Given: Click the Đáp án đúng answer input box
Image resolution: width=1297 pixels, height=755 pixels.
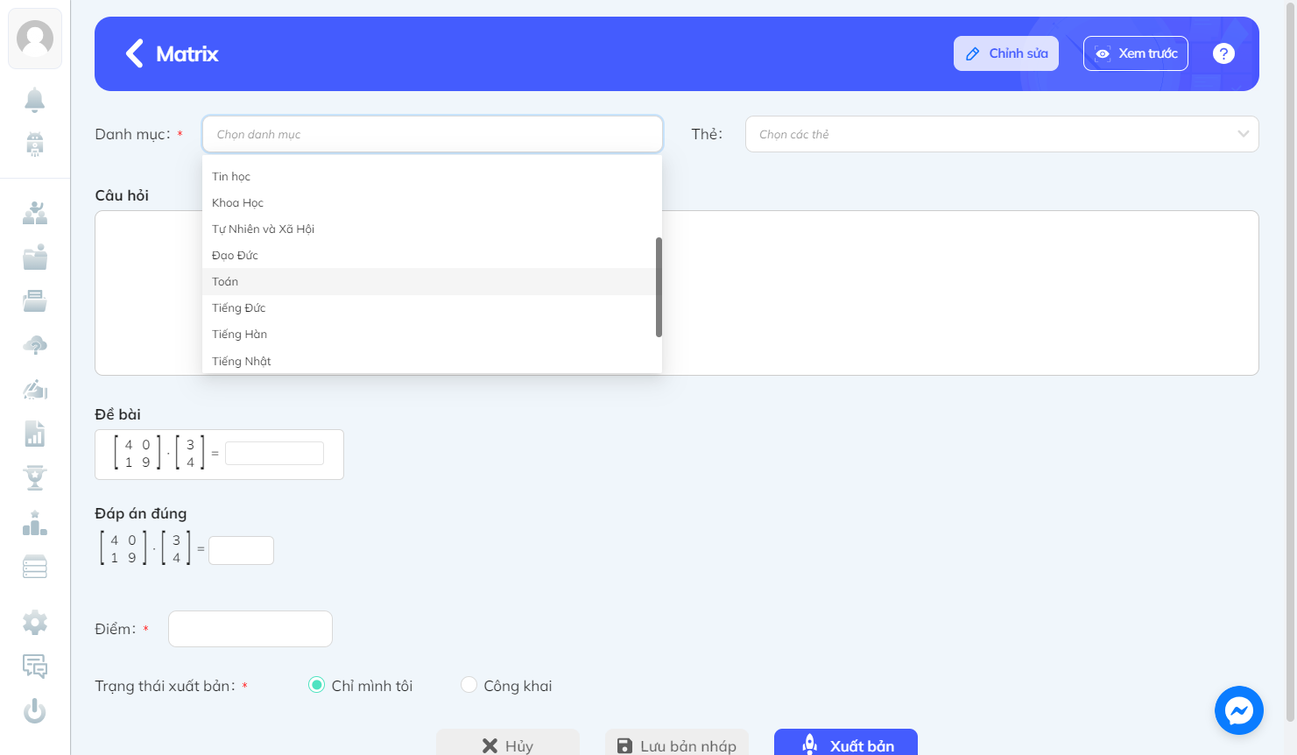Looking at the screenshot, I should (241, 550).
